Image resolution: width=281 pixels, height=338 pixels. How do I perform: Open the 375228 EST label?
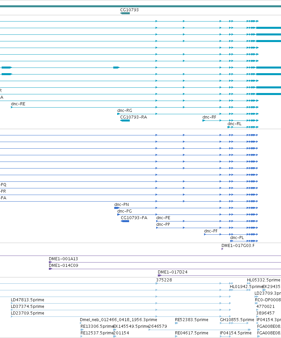(x=164, y=280)
